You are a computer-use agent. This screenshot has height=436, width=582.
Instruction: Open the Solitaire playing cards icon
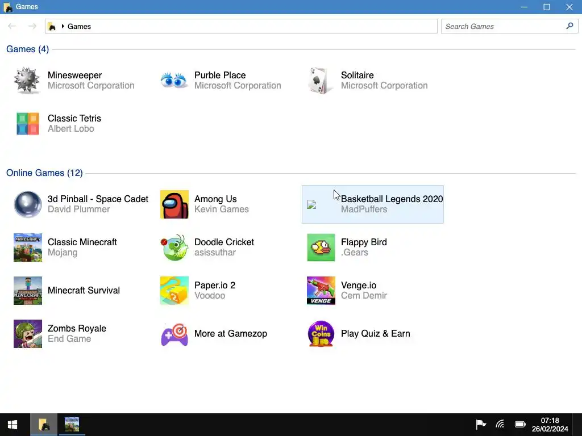point(319,81)
